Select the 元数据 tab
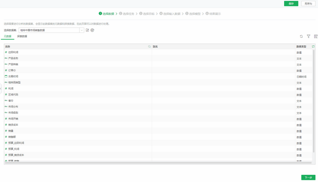The height and width of the screenshot is (182, 318). coord(8,37)
